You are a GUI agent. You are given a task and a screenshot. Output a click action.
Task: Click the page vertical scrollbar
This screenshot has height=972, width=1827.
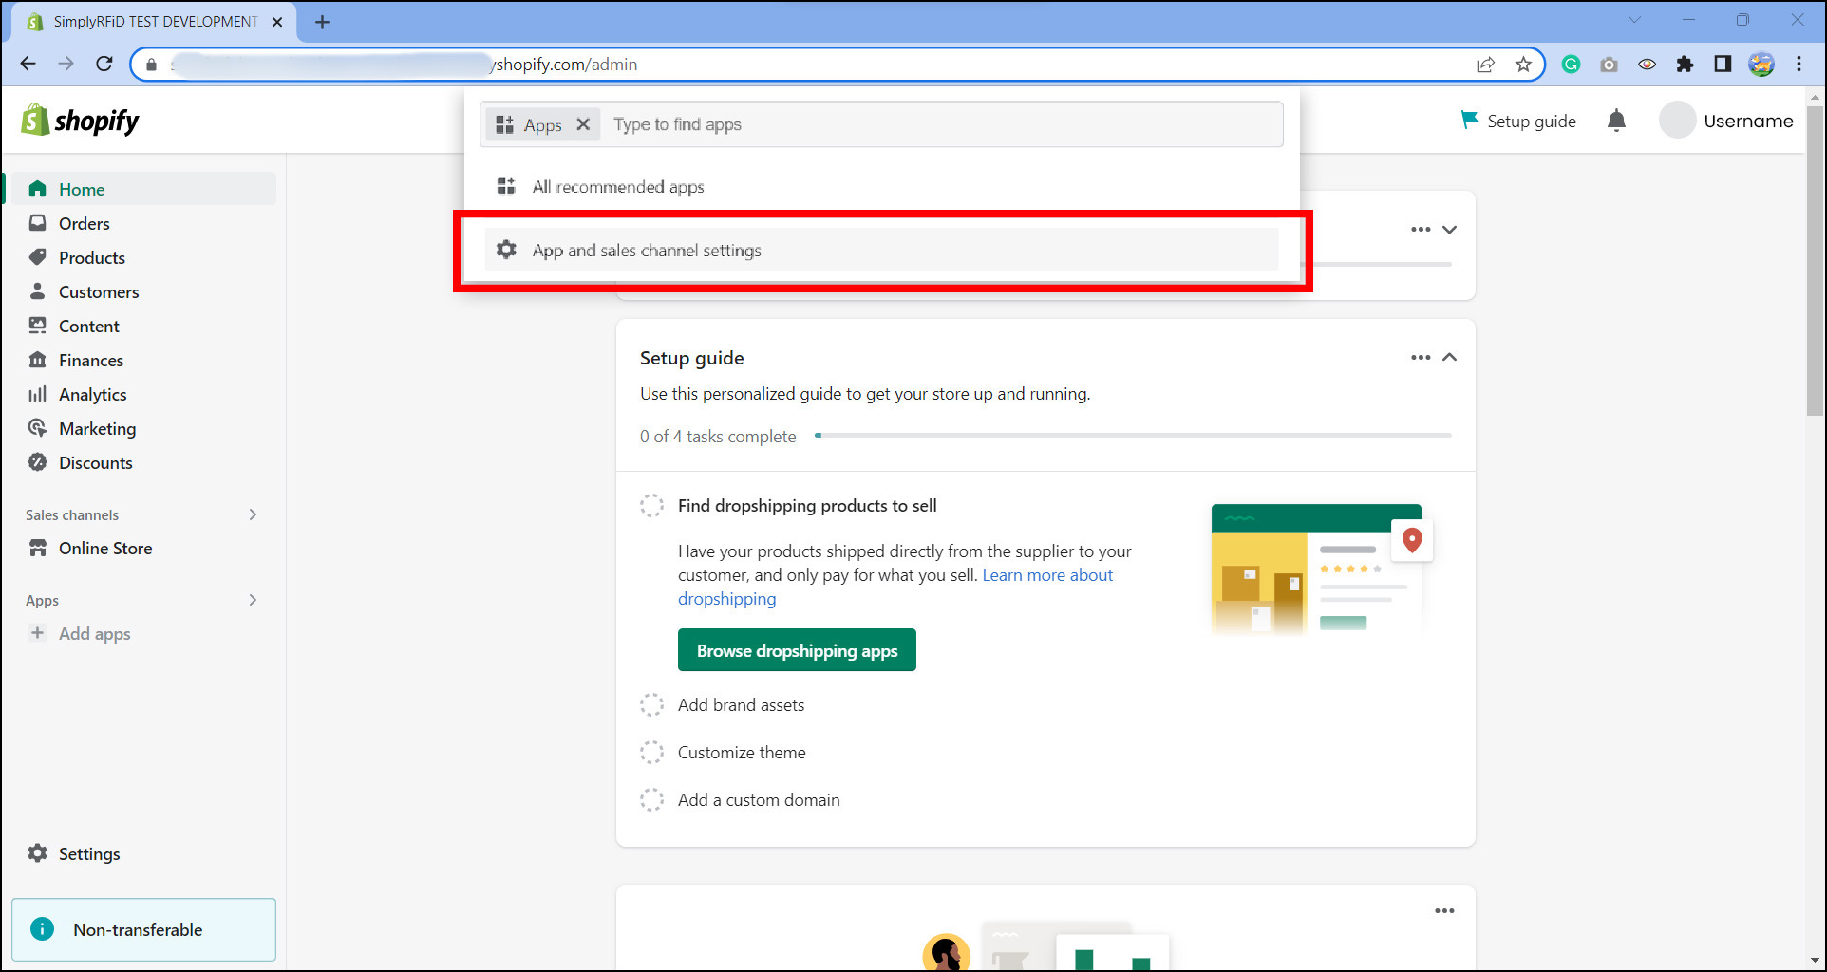(1815, 261)
